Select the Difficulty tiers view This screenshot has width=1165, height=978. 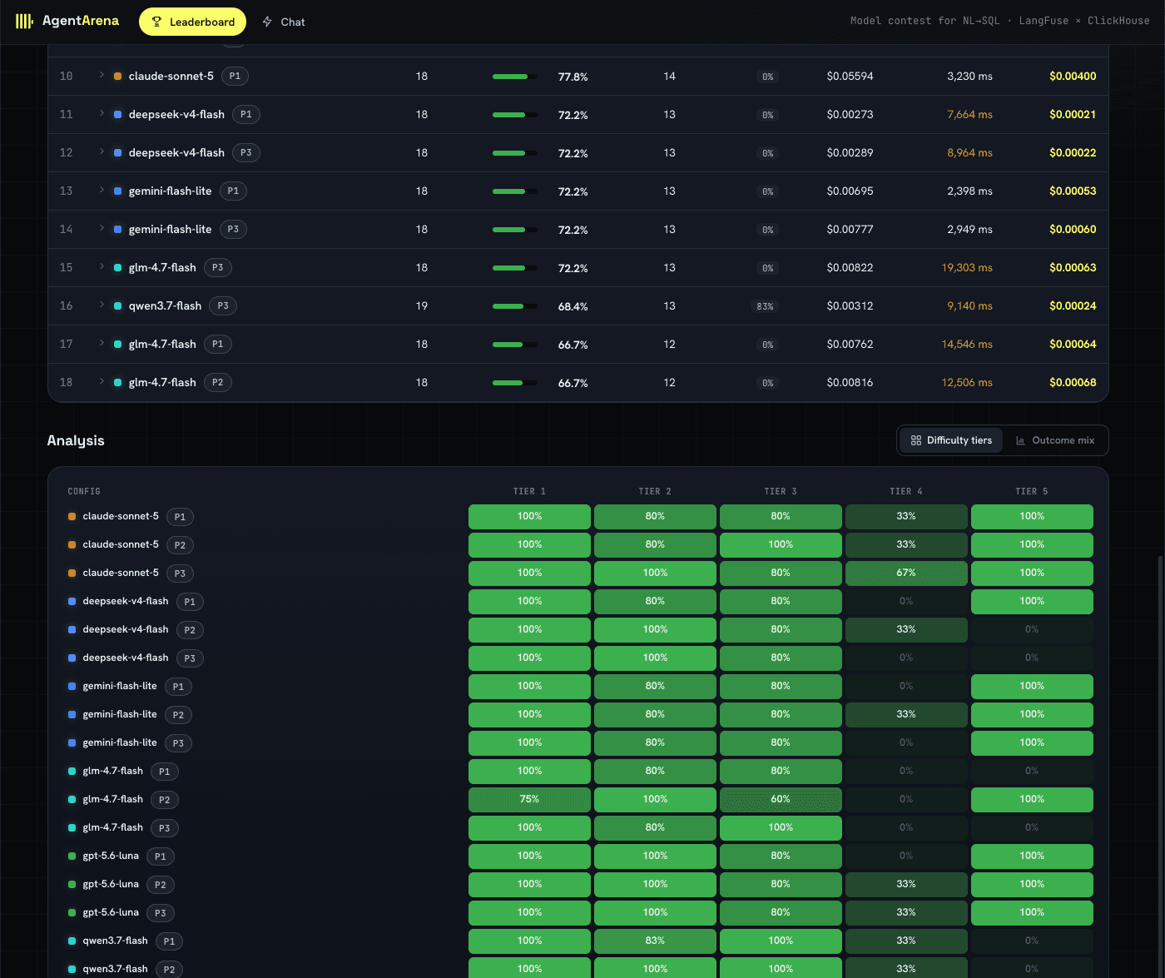(x=951, y=440)
